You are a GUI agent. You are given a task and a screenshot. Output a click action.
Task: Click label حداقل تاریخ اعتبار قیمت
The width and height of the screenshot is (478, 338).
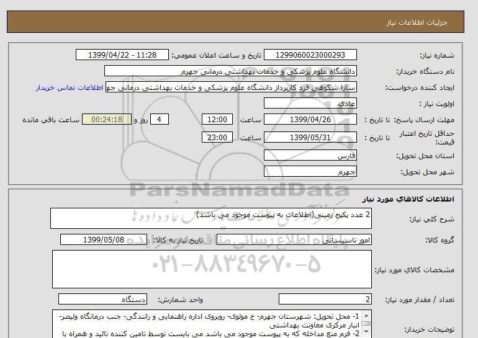427,138
